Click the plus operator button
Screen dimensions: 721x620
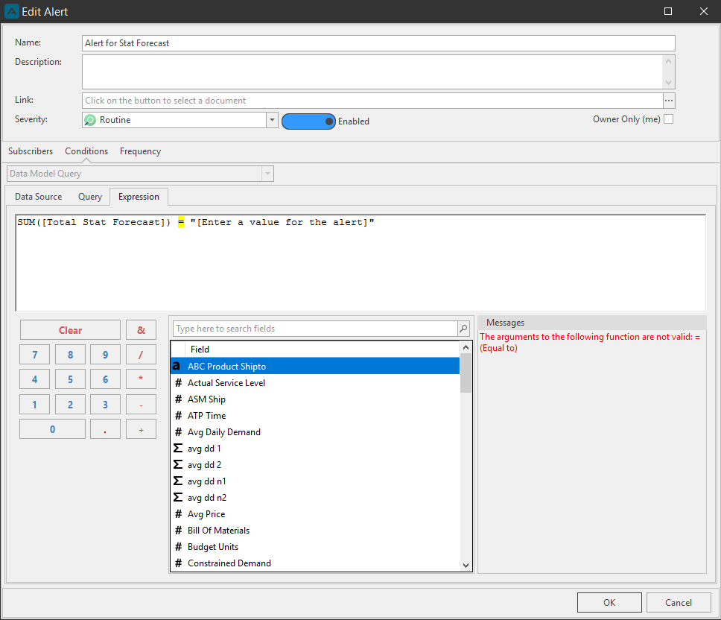click(142, 429)
